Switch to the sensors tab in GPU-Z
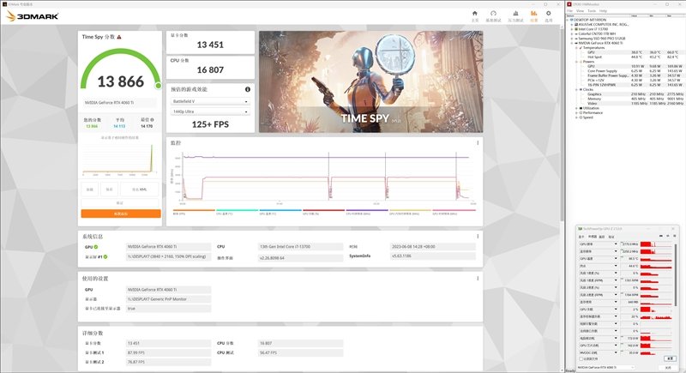Screen dimensions: 686x373 tap(591, 237)
